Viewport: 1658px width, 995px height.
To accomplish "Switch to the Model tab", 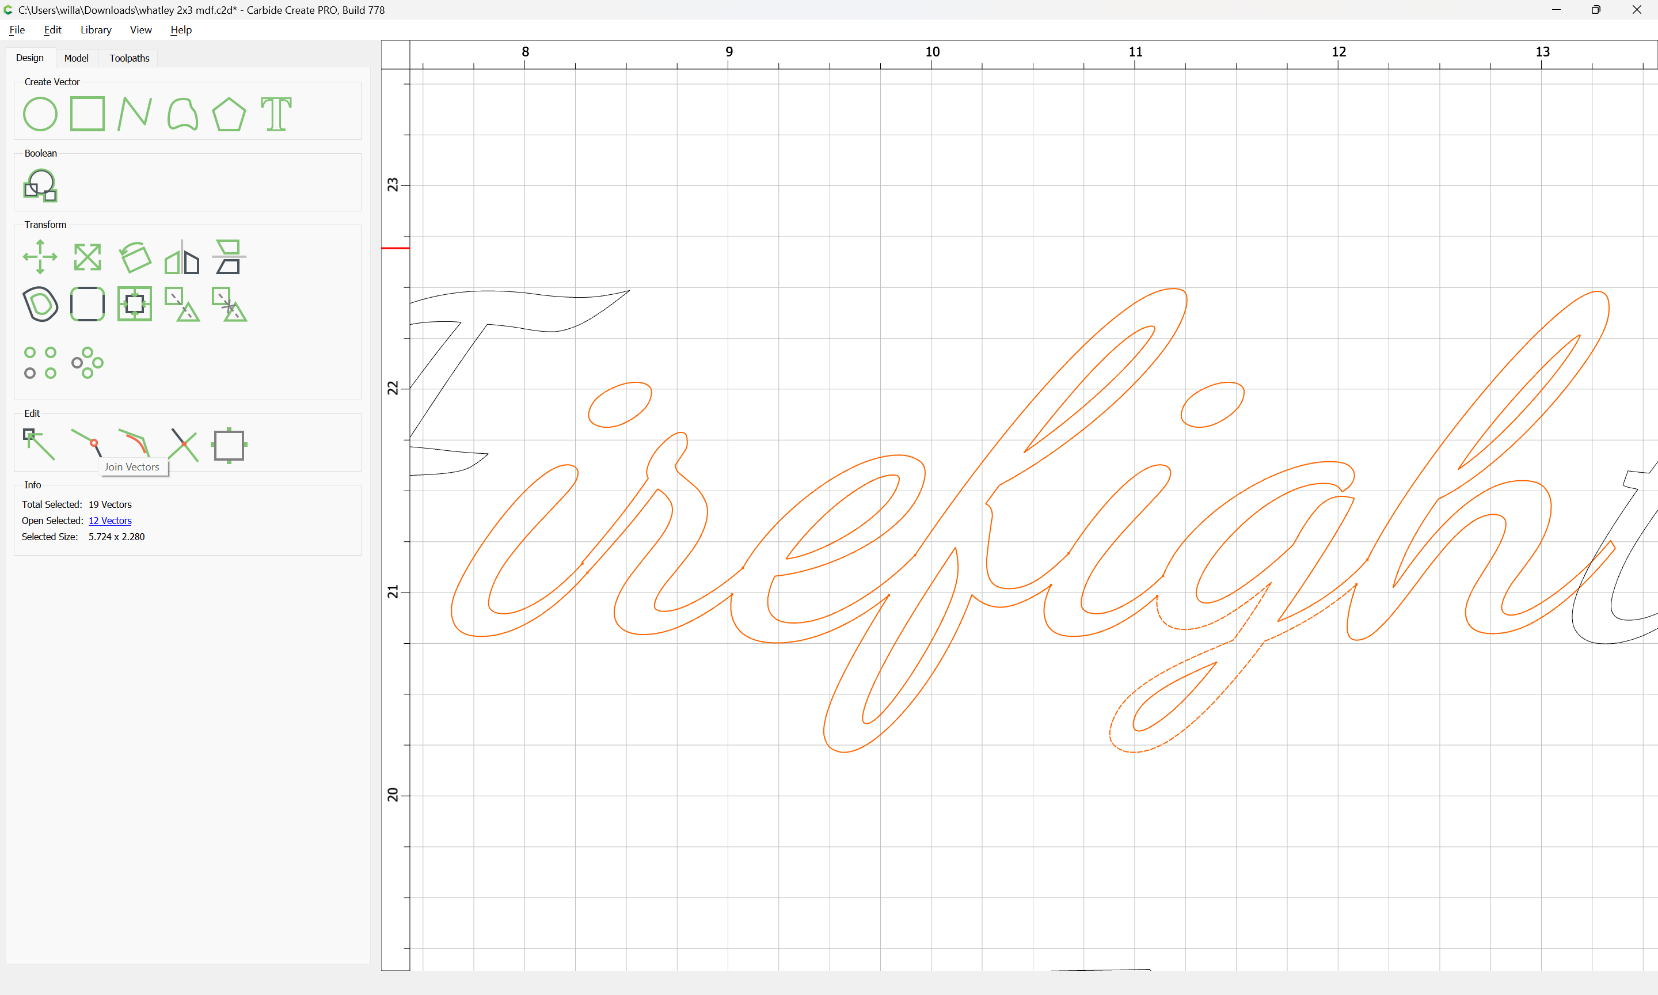I will pyautogui.click(x=76, y=58).
